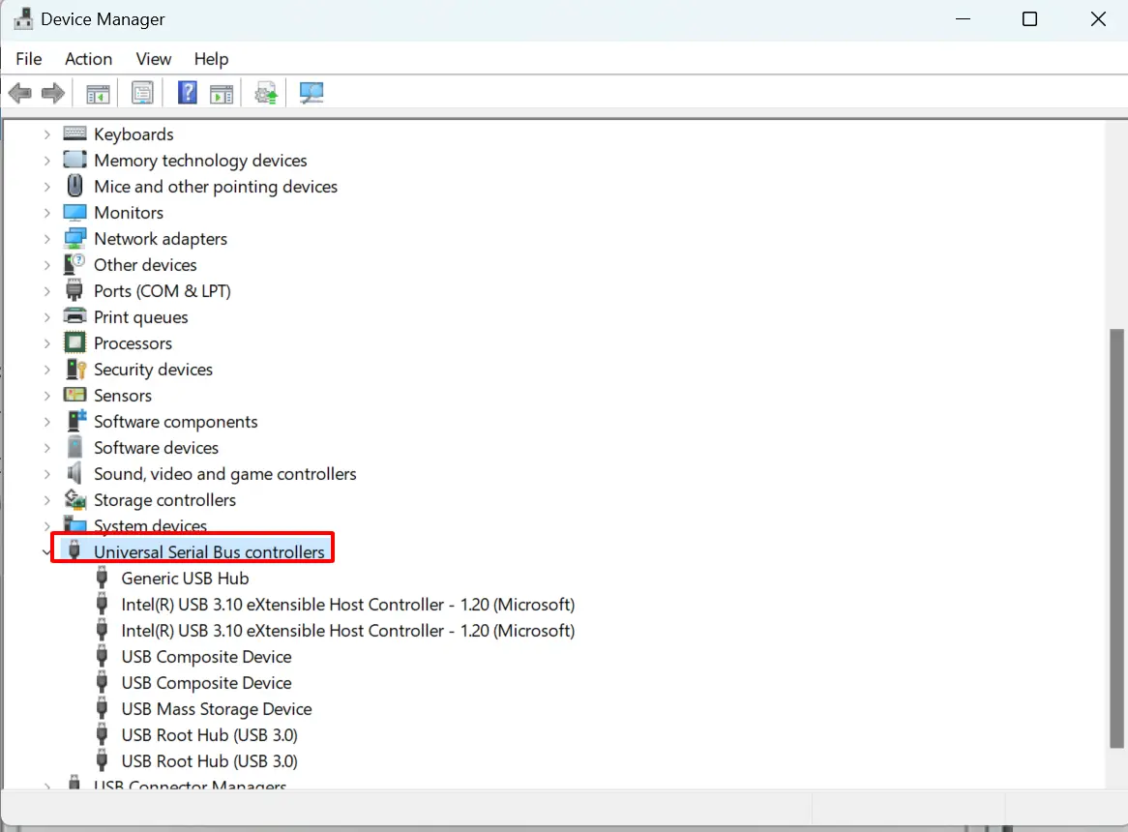
Task: Select first Intel(R) USB 3.10 eXtensible Host Controller
Action: [348, 604]
